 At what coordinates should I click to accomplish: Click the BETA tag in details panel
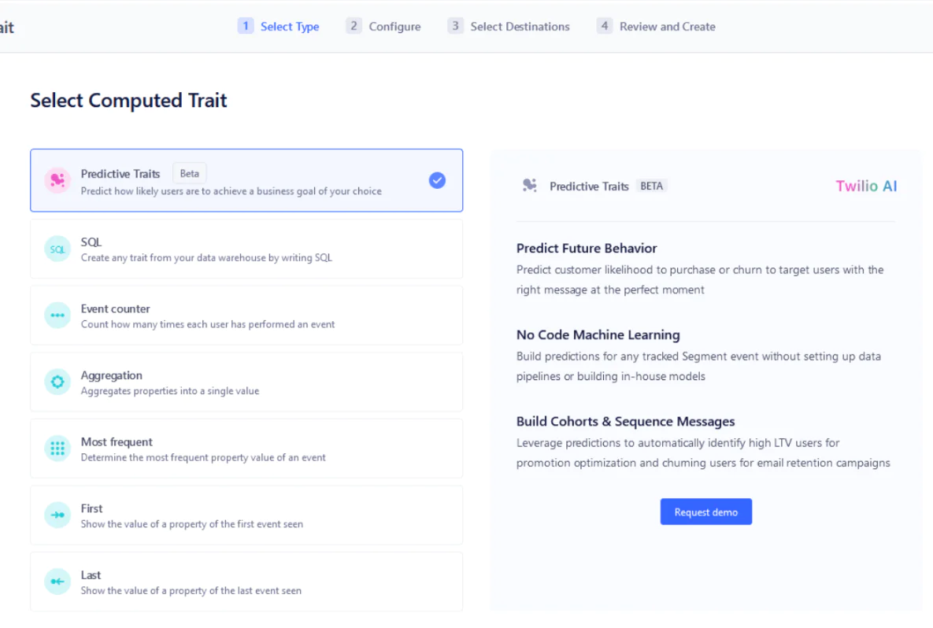click(651, 187)
